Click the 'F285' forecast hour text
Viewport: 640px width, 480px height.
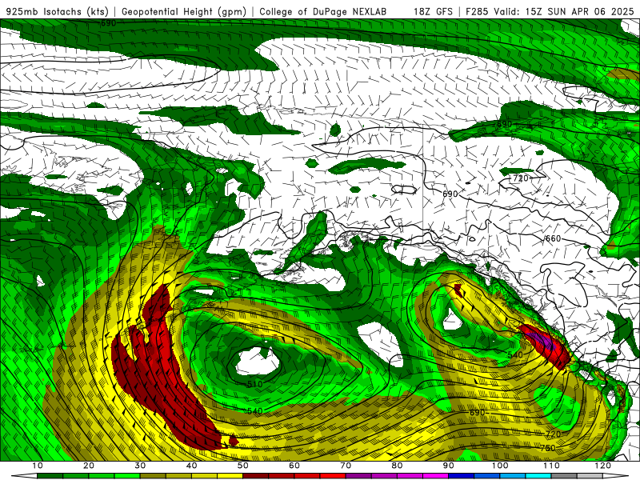[x=477, y=11]
